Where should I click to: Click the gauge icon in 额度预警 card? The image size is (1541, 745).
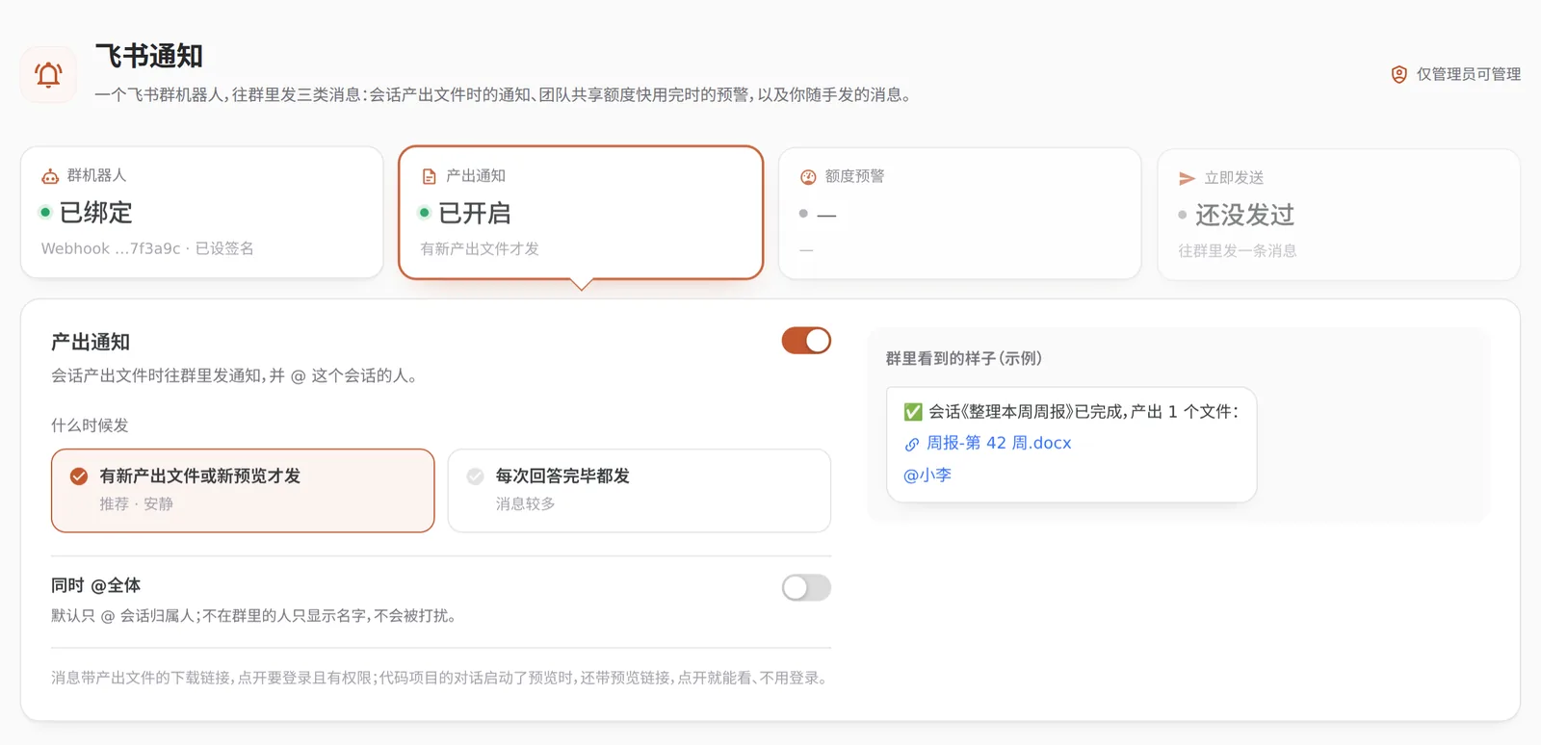point(808,177)
